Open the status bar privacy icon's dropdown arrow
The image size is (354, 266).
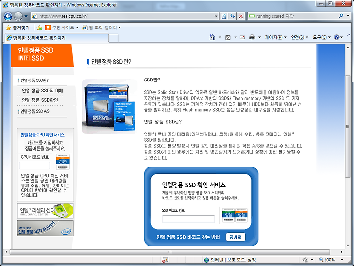coord(312,260)
